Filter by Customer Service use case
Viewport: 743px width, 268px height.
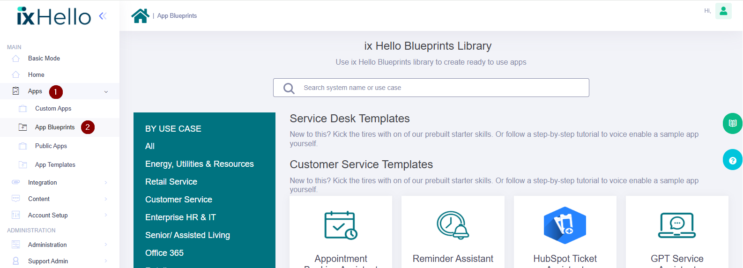click(x=178, y=200)
